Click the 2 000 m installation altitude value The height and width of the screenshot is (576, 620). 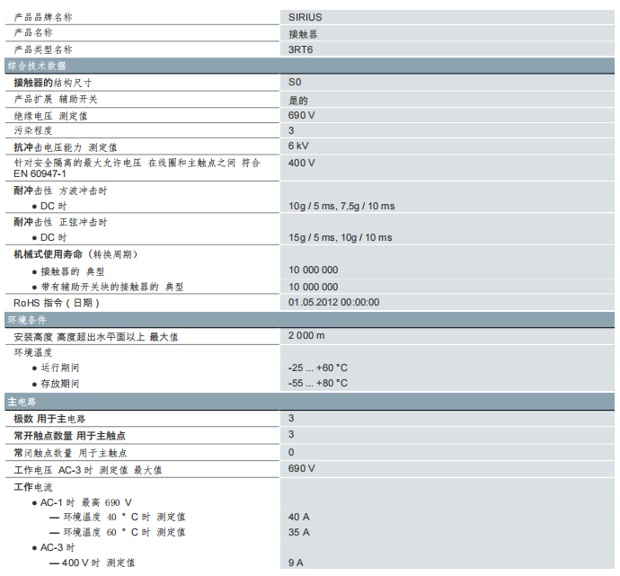(306, 335)
